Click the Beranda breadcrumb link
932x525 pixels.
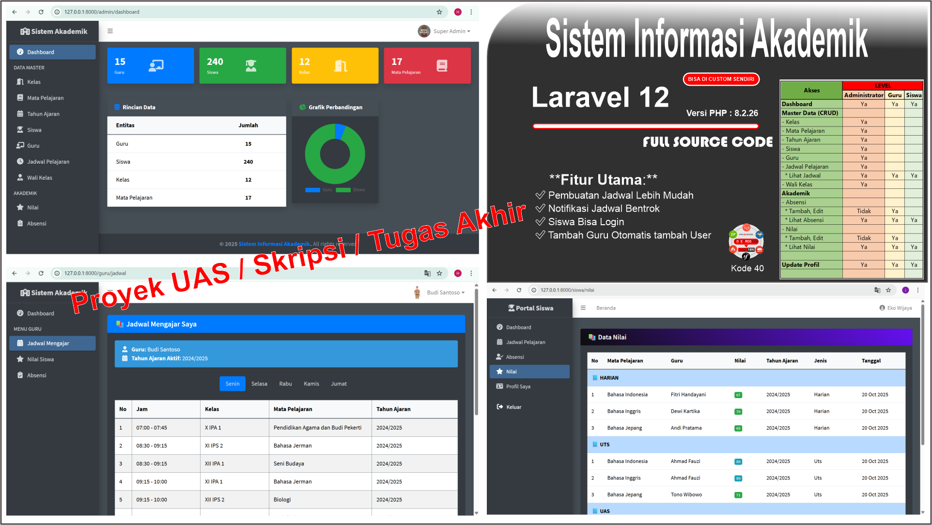click(x=606, y=308)
